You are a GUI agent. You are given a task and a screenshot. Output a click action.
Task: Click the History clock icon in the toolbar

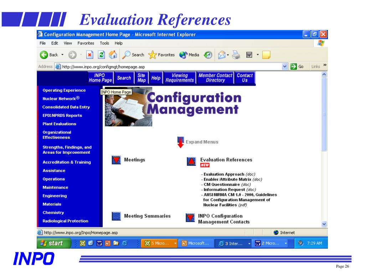(208, 55)
